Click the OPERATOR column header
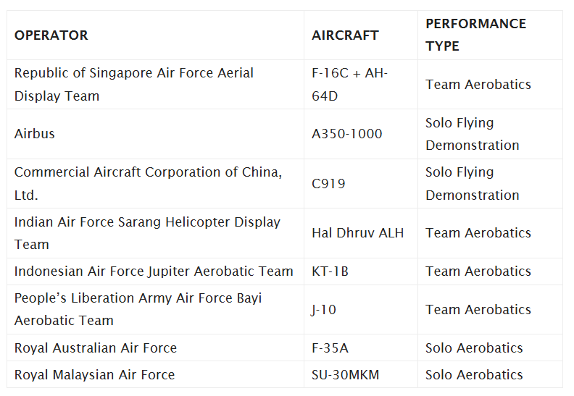 coord(51,35)
